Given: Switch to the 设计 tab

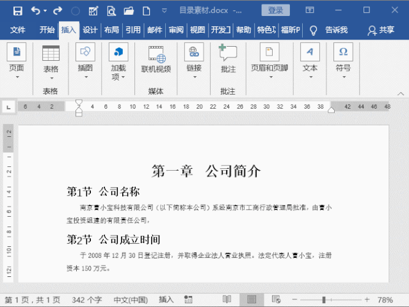Looking at the screenshot, I should (x=90, y=29).
